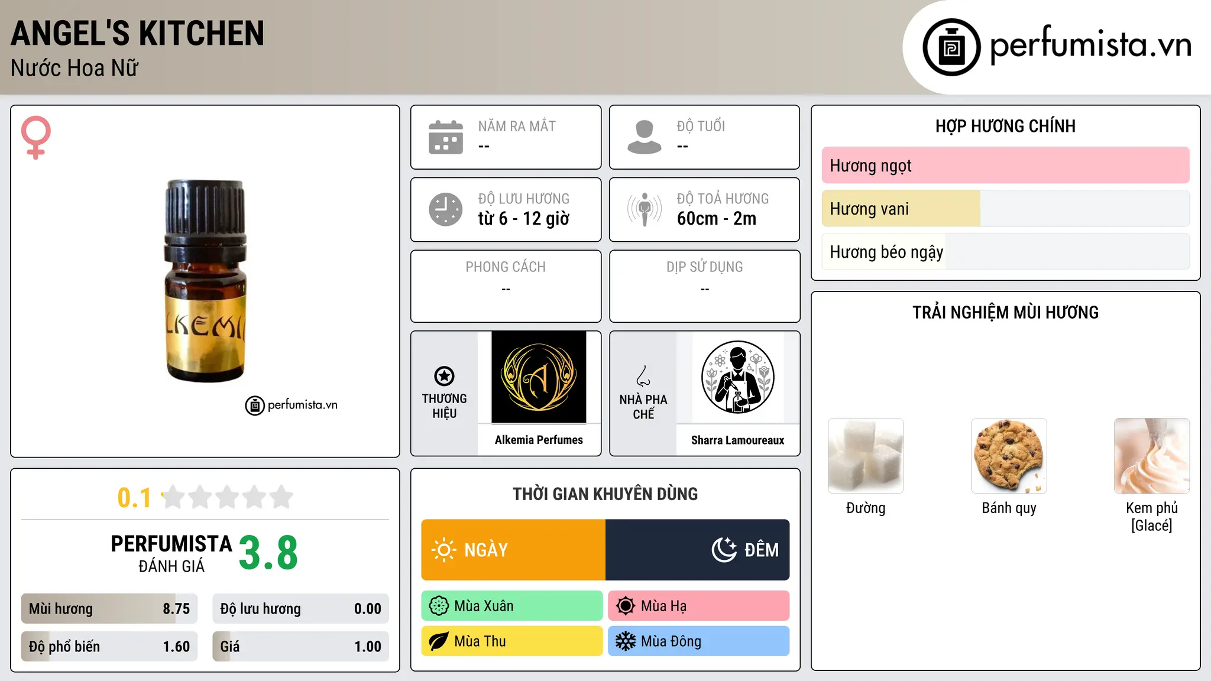Select the Mùa Xuân season button
Image resolution: width=1211 pixels, height=681 pixels.
coord(512,606)
